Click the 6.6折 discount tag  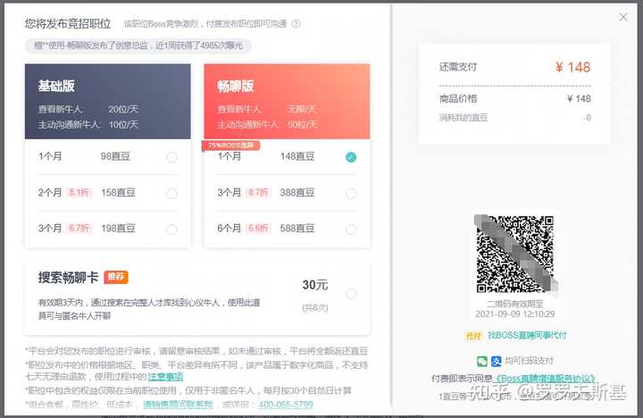pyautogui.click(x=258, y=228)
